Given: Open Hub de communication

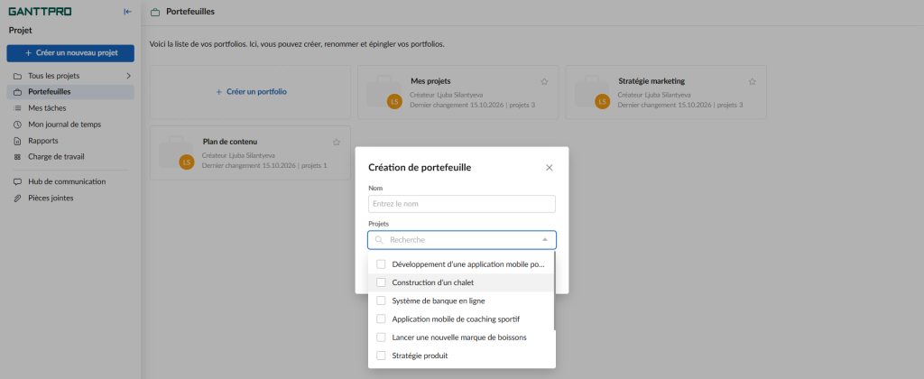Looking at the screenshot, I should (70, 181).
